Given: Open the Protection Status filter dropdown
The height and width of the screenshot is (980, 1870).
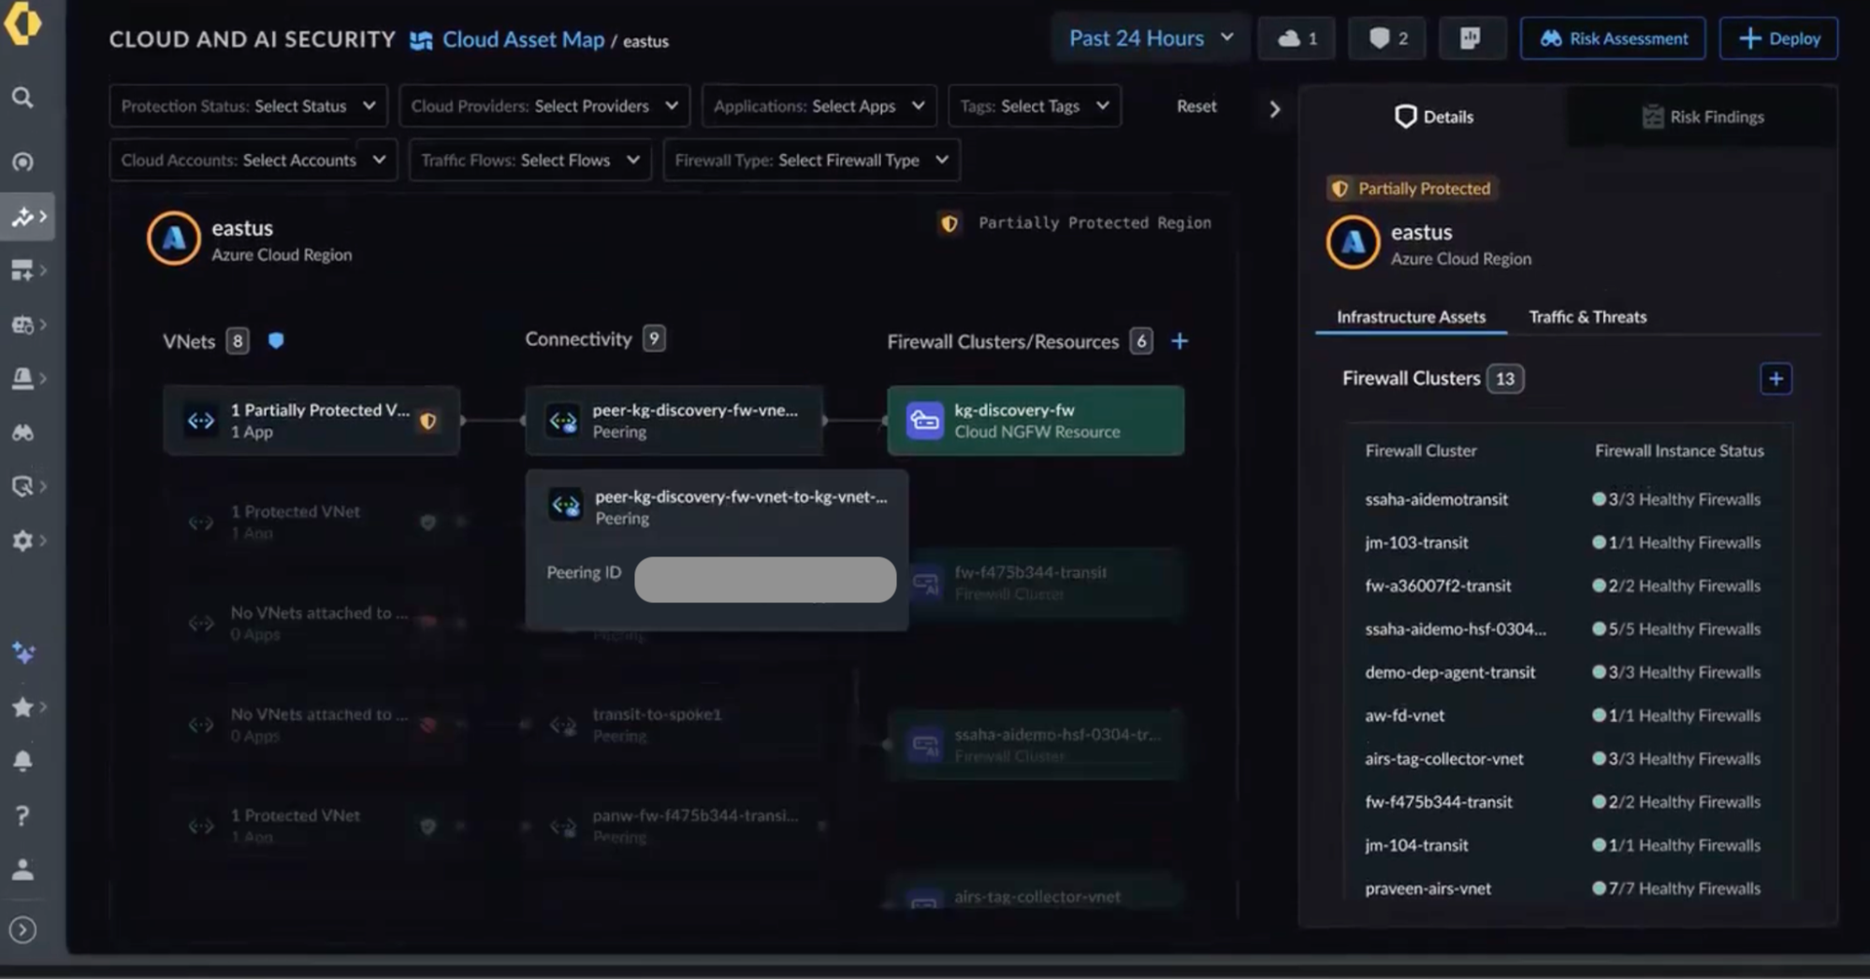Looking at the screenshot, I should (x=249, y=107).
